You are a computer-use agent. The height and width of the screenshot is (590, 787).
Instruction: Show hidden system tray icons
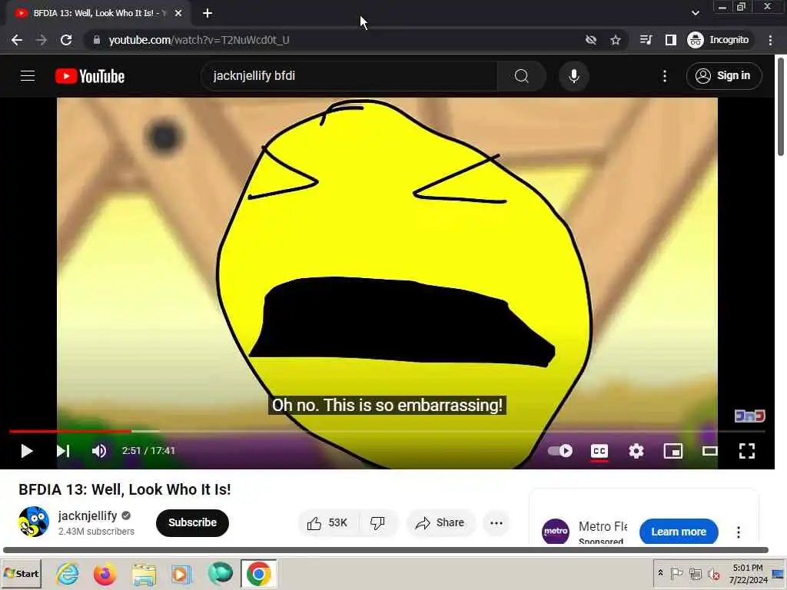point(660,573)
